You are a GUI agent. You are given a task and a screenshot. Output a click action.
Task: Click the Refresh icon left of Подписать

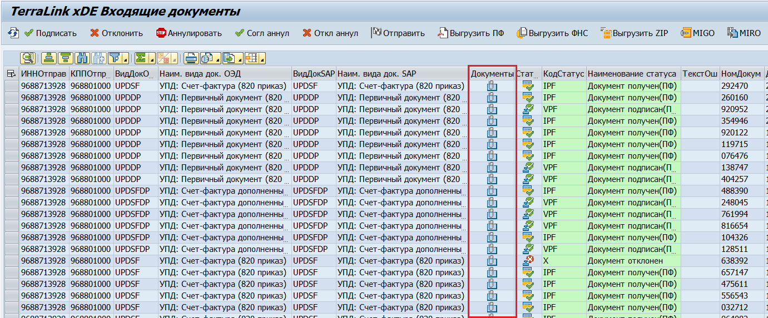(13, 33)
